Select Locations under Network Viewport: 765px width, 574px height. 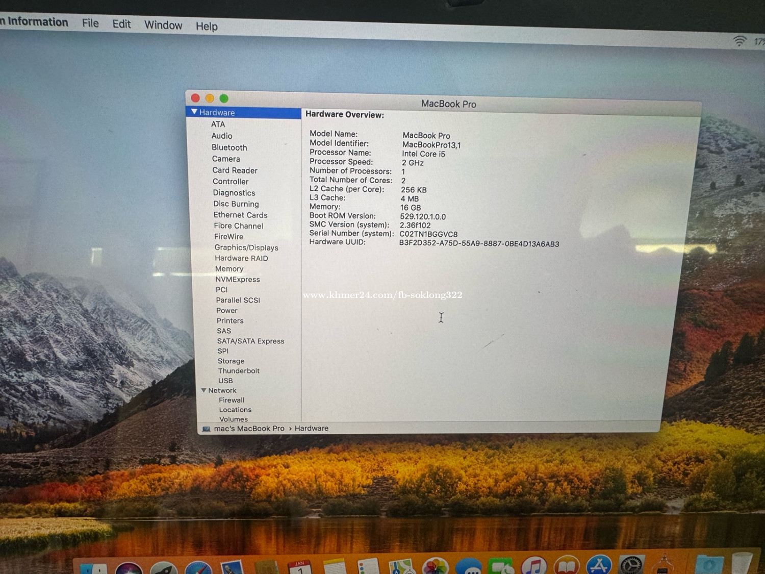click(235, 410)
